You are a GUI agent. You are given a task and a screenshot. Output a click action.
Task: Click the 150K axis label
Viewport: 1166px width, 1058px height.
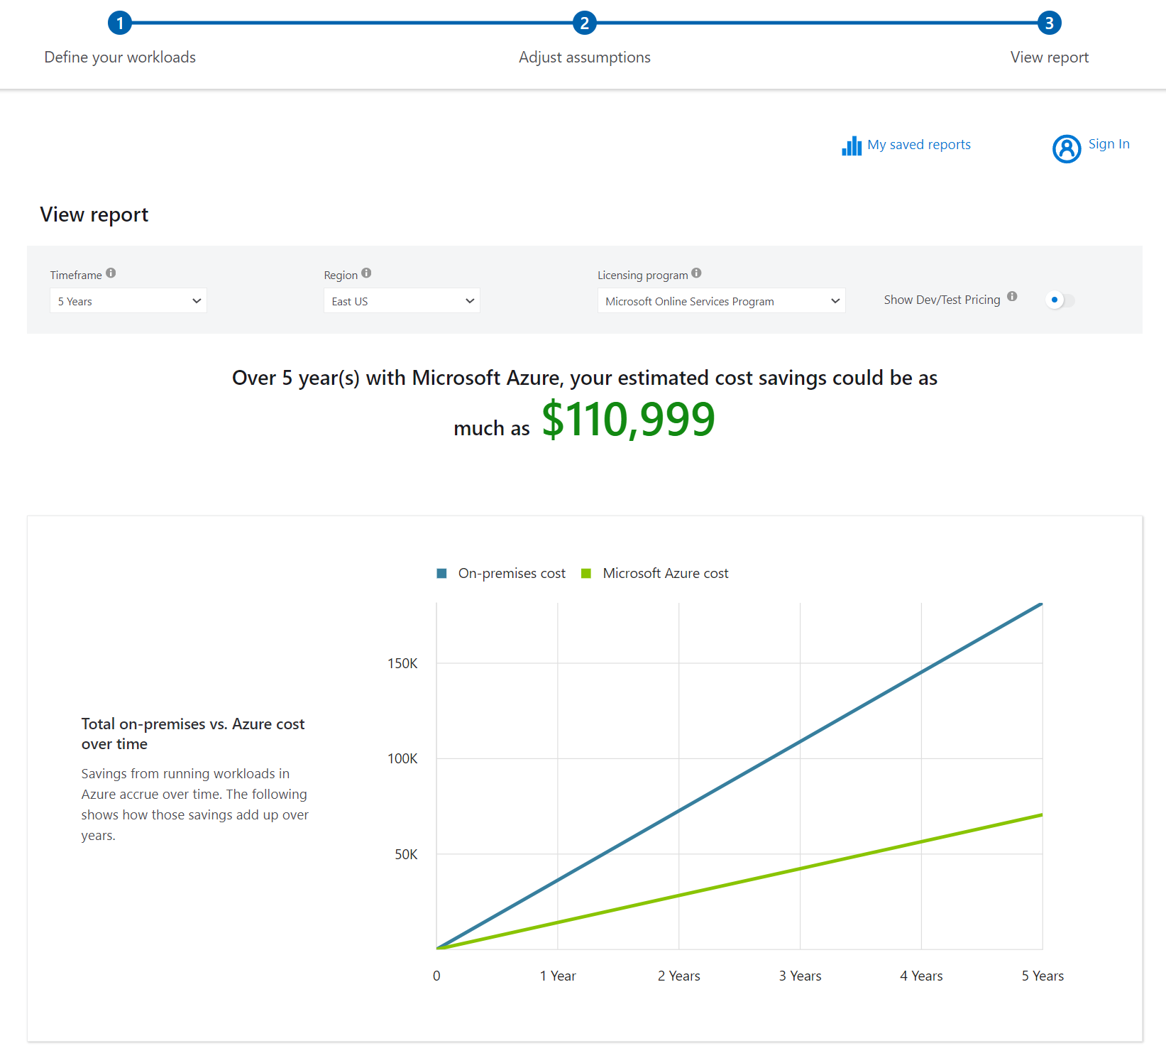(x=402, y=663)
